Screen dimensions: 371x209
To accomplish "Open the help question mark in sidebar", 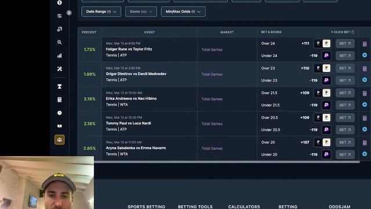I will click(x=60, y=113).
